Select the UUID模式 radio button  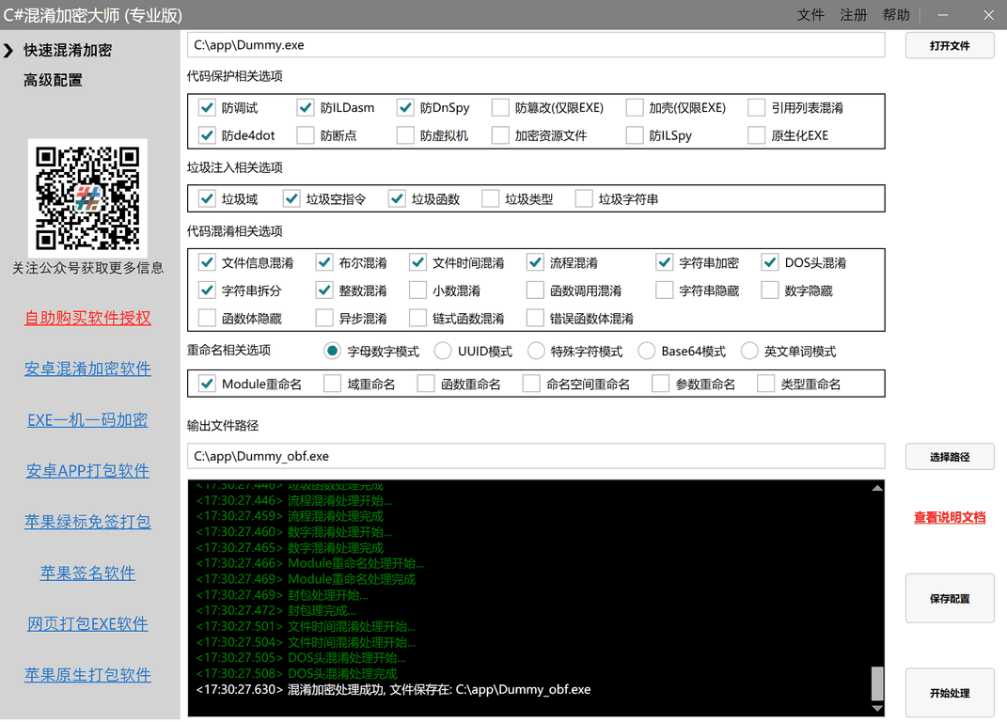(443, 352)
